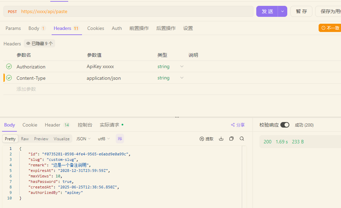This screenshot has width=341, height=208.
Task: Edit the Authorization parameter name cell
Action: [31, 67]
